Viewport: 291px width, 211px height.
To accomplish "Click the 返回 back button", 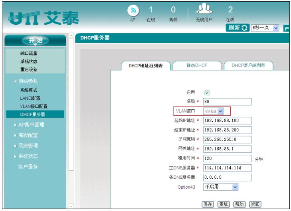I will coord(255,204).
